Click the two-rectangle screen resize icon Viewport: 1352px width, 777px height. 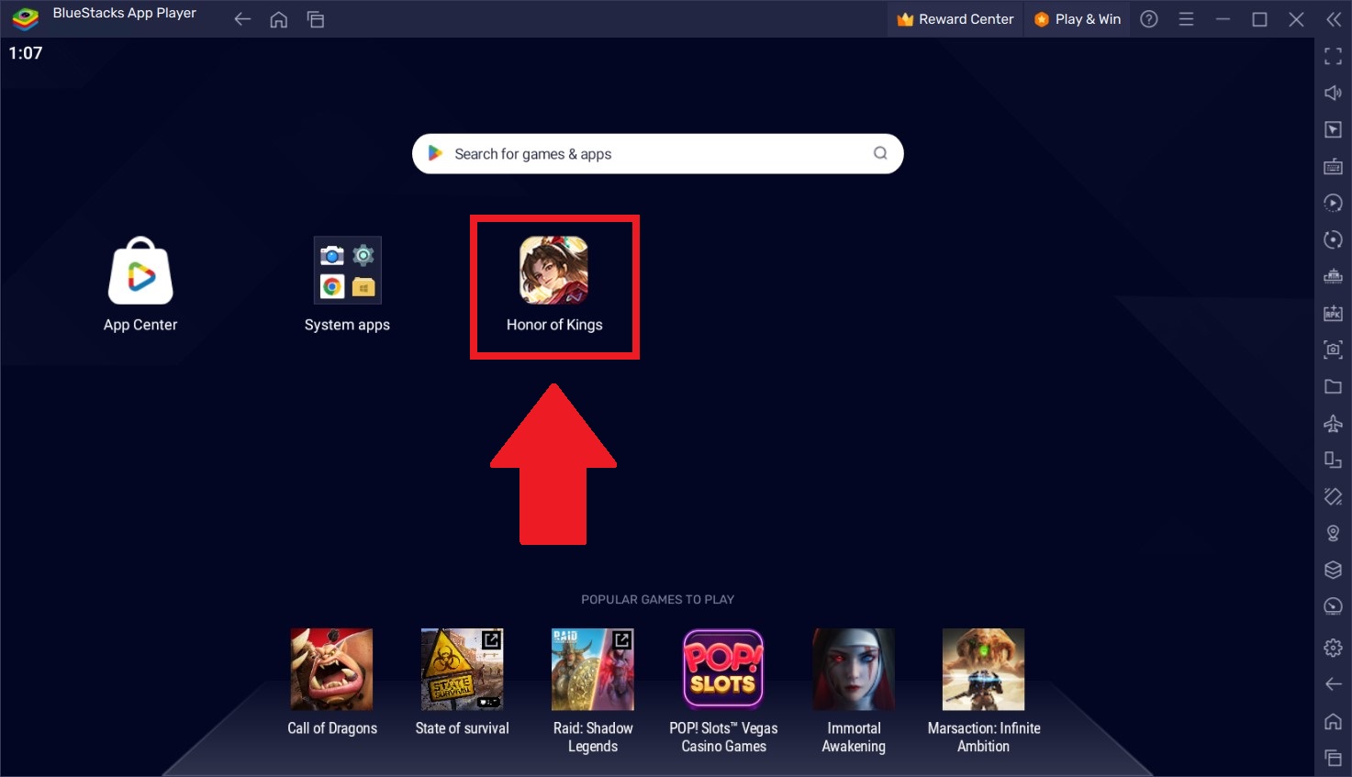pos(1333,460)
